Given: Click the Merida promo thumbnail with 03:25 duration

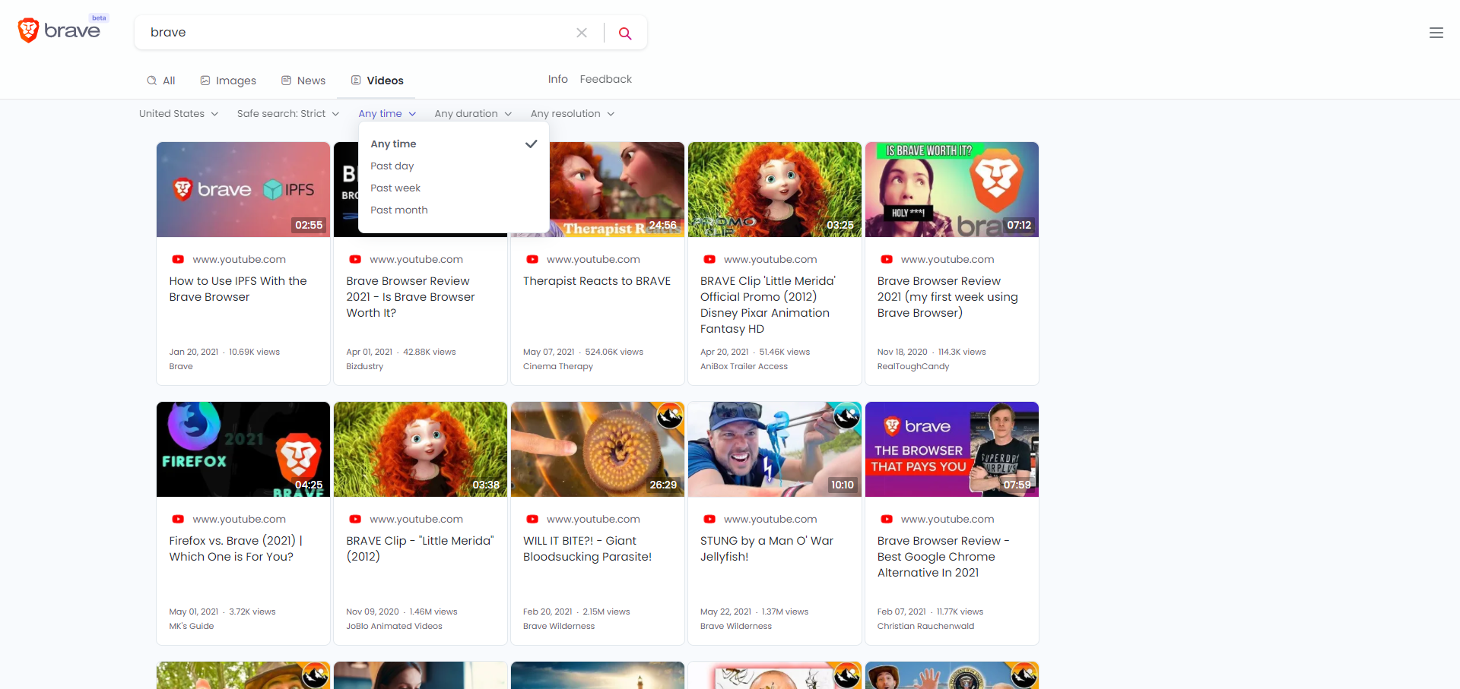Looking at the screenshot, I should (x=775, y=189).
